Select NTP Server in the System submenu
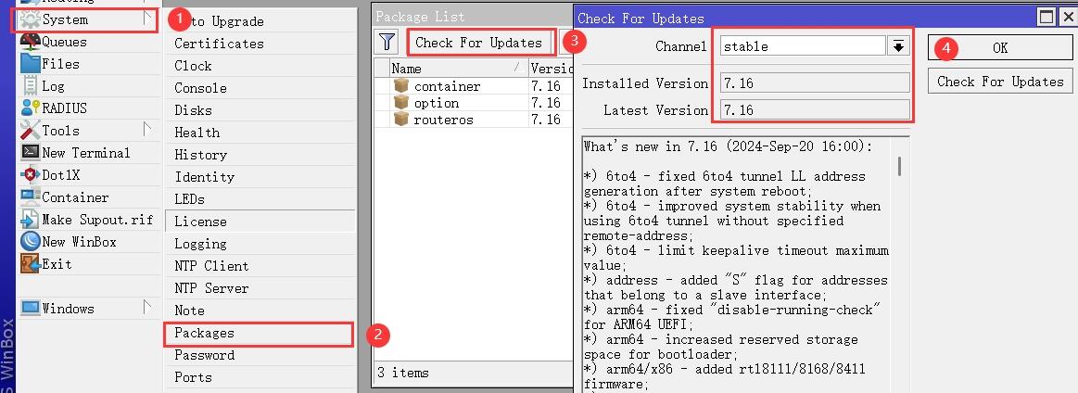Screen dimensions: 1078x393 pos(260,288)
